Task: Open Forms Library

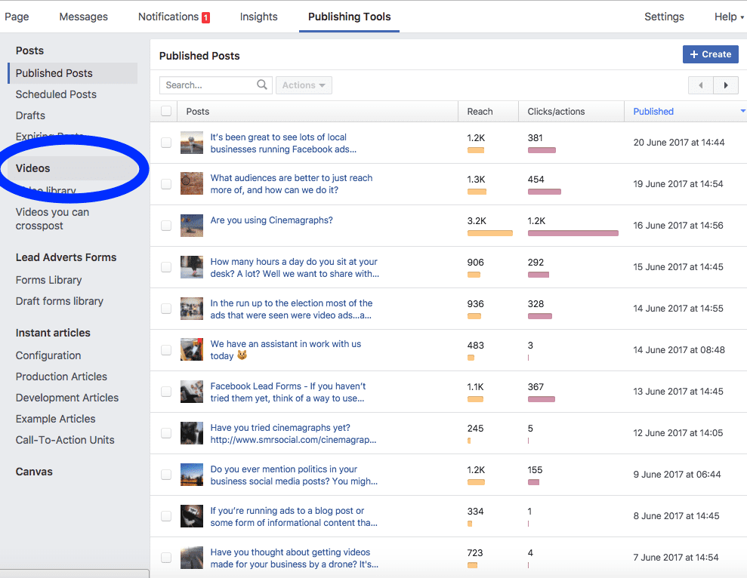Action: point(48,280)
